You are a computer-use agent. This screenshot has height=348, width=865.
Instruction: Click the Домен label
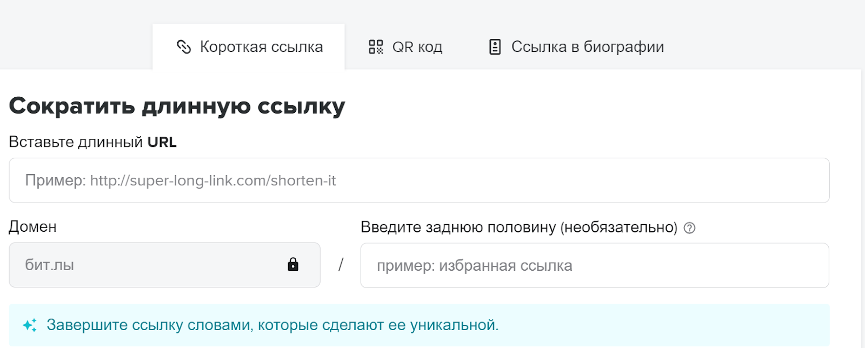pyautogui.click(x=32, y=226)
